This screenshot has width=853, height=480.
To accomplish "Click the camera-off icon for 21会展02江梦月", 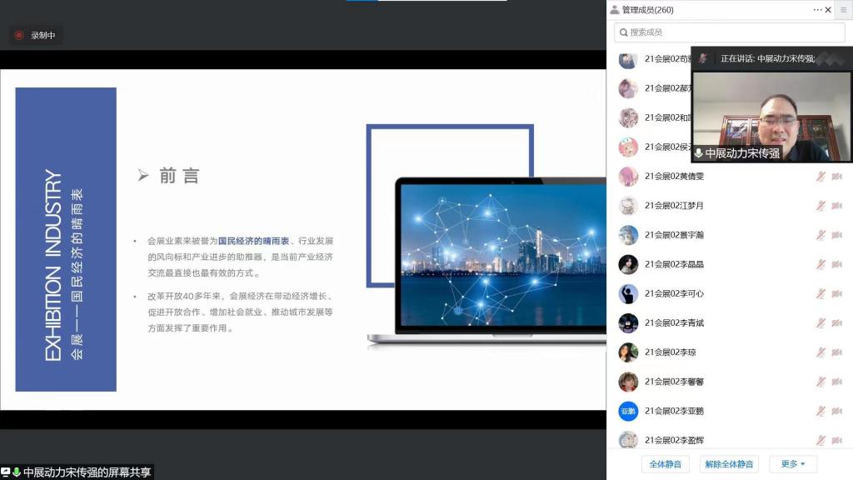I will point(836,206).
